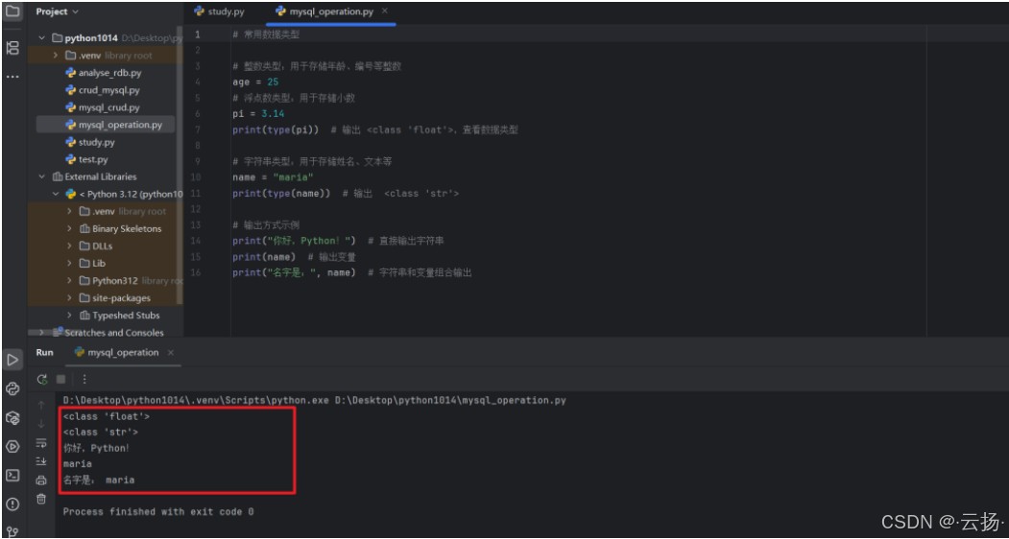Expand Typeshed Stubs node
Viewport: 1009px width, 539px height.
(x=69, y=316)
